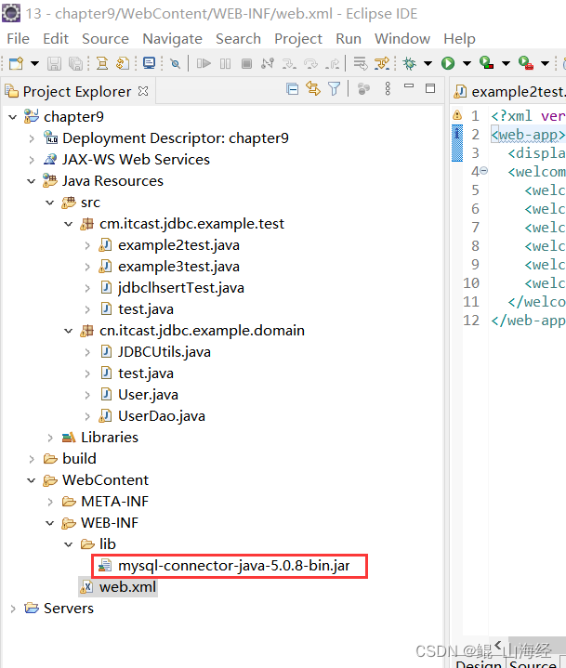
Task: Click the Save toolbar icon
Action: [54, 63]
